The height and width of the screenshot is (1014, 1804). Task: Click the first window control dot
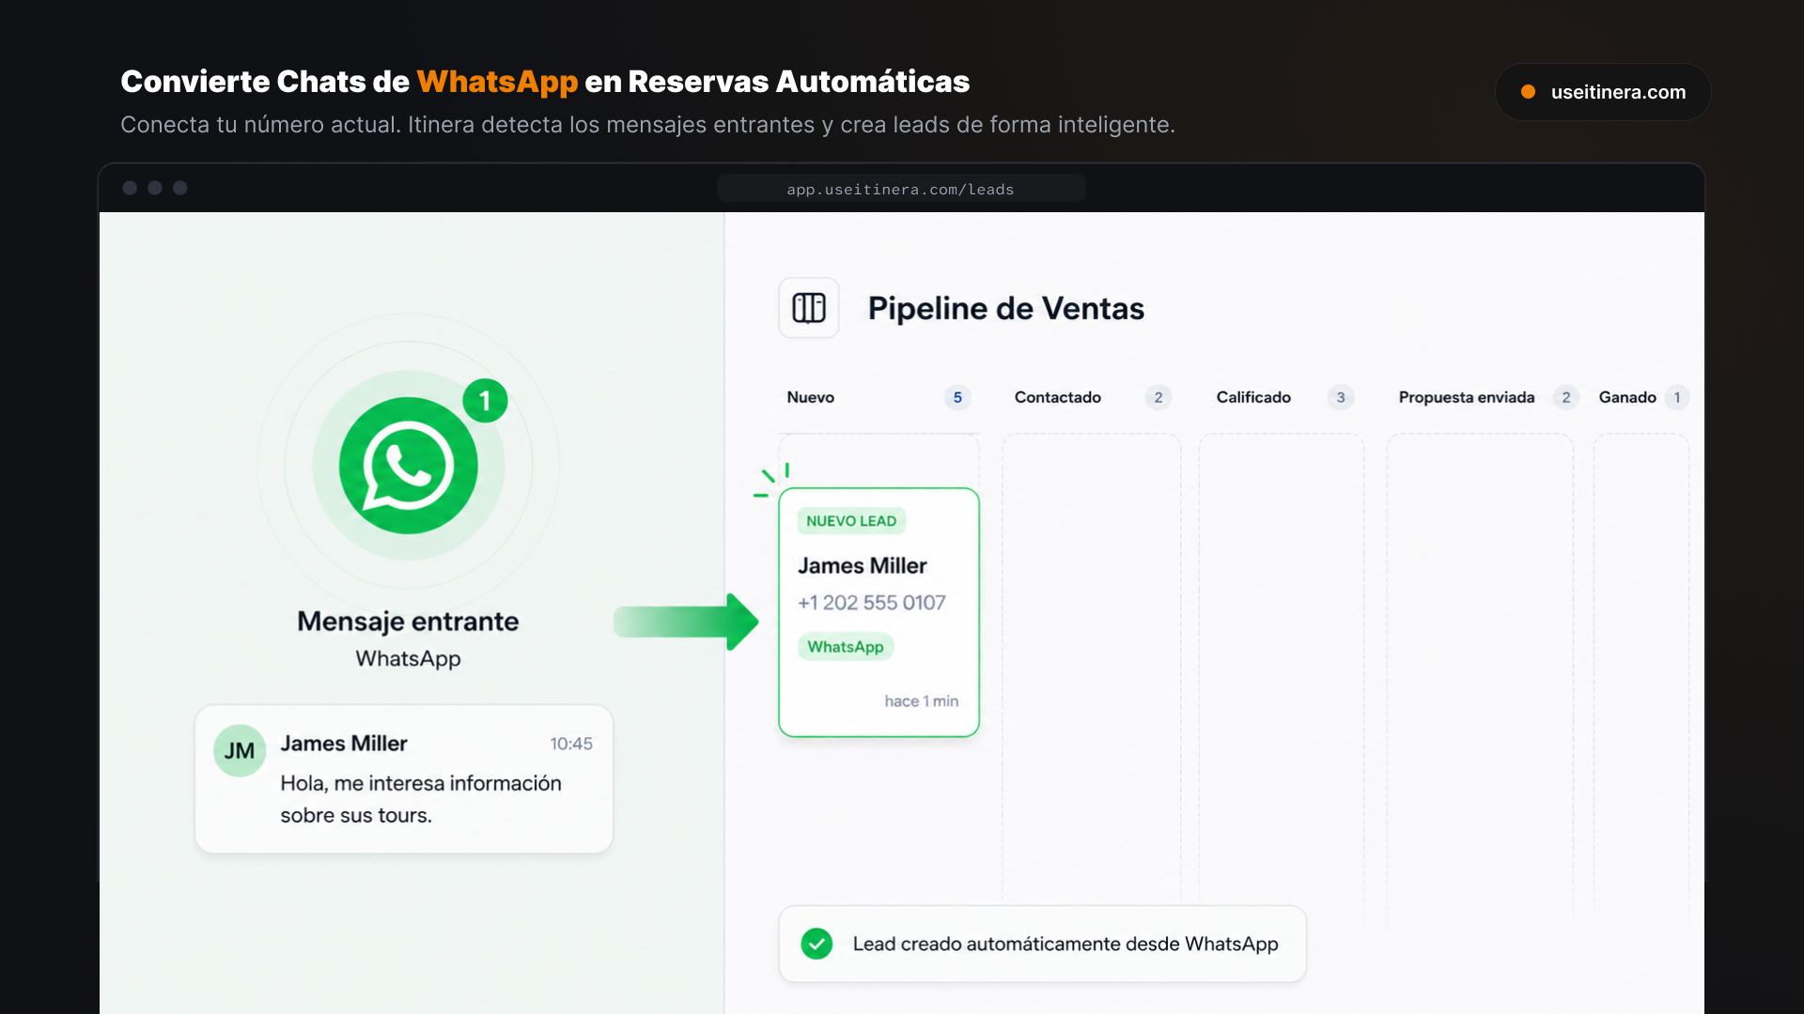[x=130, y=188]
